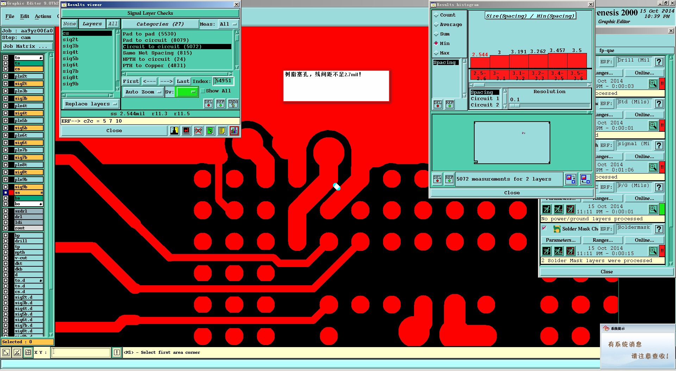Toggle display box of layer sig2t

tap(6, 84)
